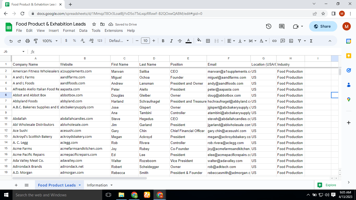
Task: Click the Print icon in toolbar
Action: (x=28, y=41)
